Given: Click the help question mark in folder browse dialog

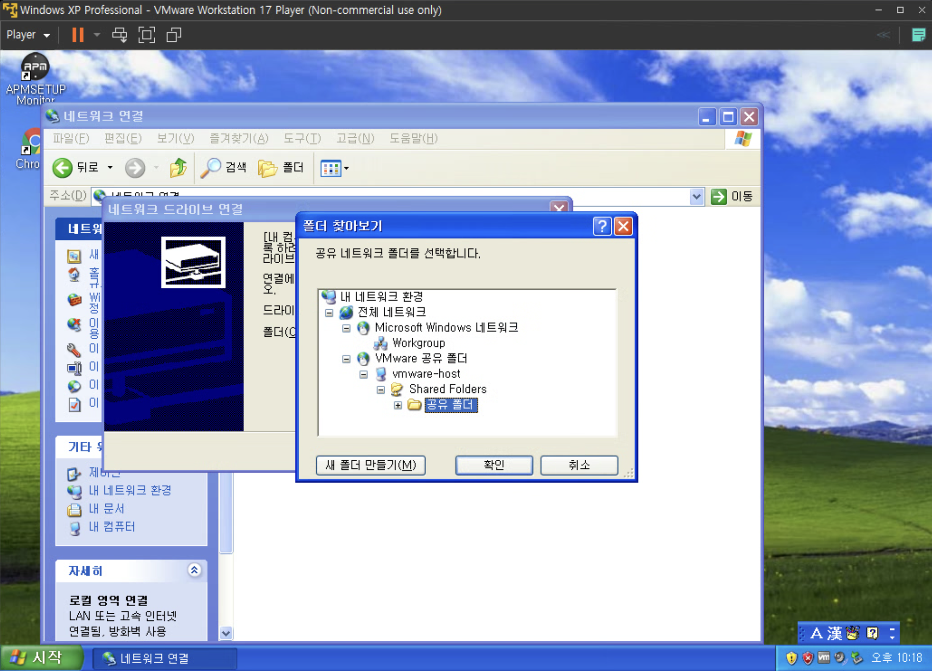Looking at the screenshot, I should pos(602,226).
